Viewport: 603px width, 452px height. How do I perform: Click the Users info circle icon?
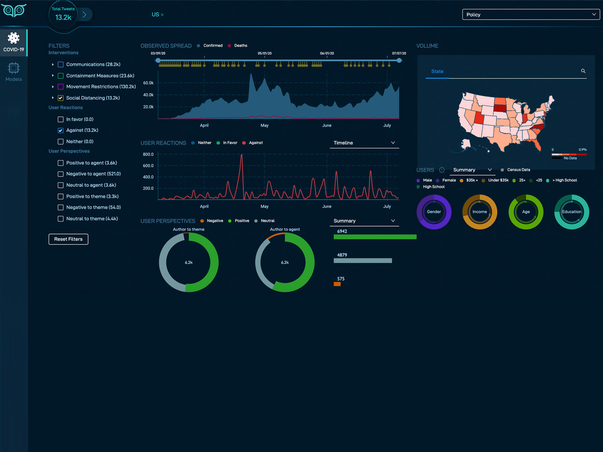[x=442, y=170]
